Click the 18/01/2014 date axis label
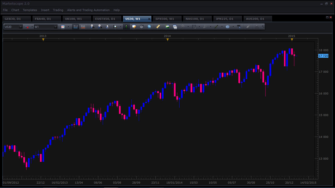This screenshot has height=188, width=335. click(174, 182)
